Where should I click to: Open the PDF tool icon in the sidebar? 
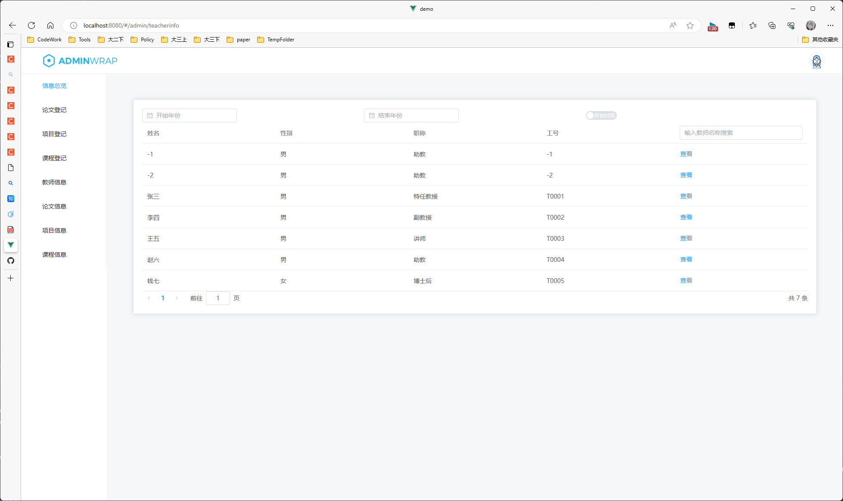10,230
